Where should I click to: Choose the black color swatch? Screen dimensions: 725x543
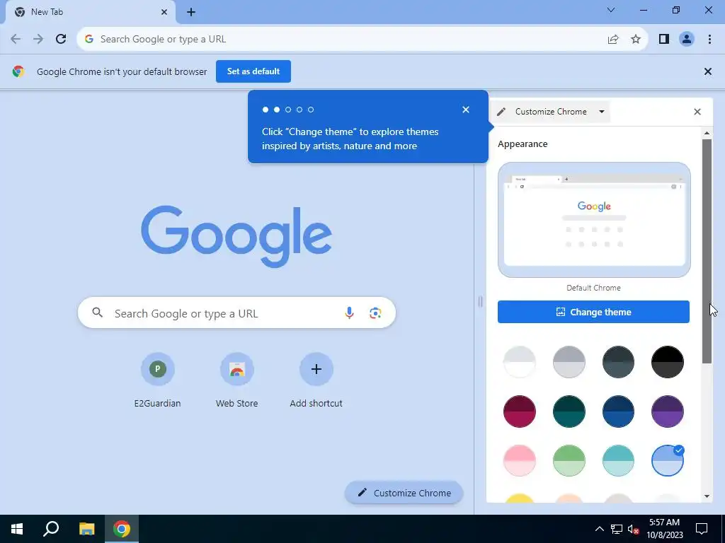point(667,362)
